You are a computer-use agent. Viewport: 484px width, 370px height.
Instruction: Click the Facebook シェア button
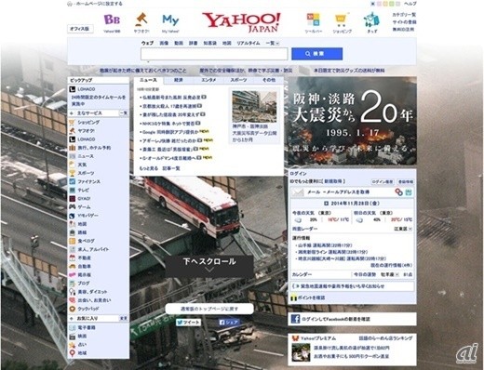(x=229, y=323)
